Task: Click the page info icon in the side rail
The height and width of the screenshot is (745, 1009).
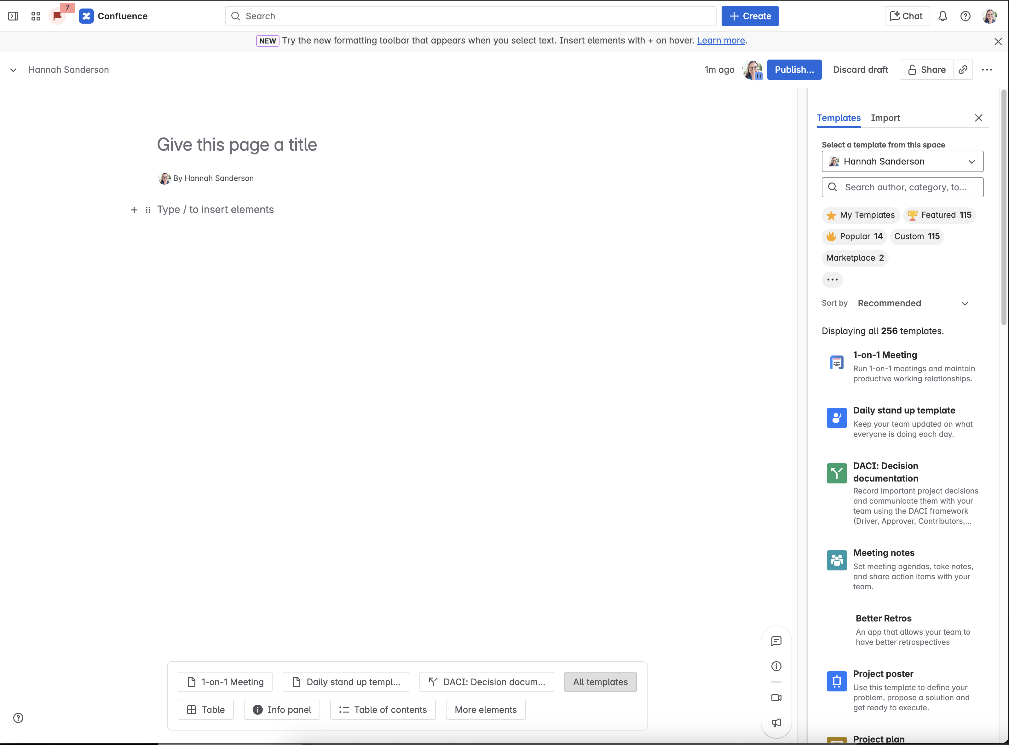Action: click(x=776, y=666)
